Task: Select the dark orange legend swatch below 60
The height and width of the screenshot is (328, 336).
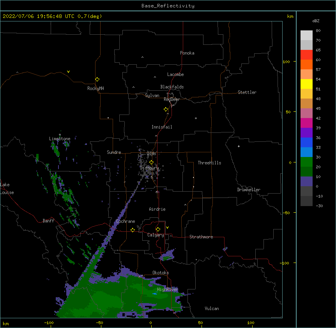Action: [x=306, y=64]
